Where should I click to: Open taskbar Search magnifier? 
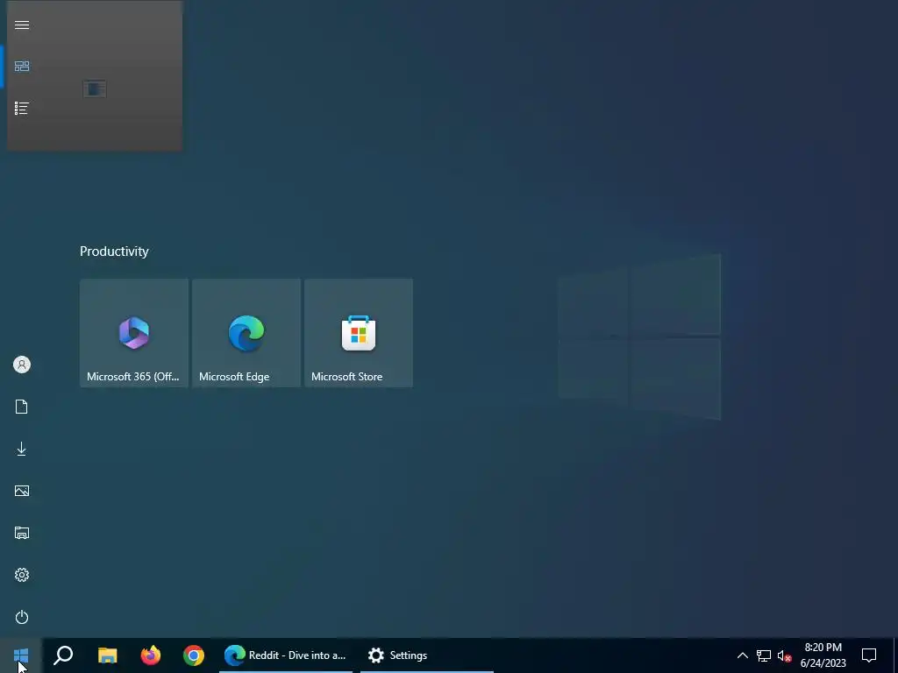[63, 655]
